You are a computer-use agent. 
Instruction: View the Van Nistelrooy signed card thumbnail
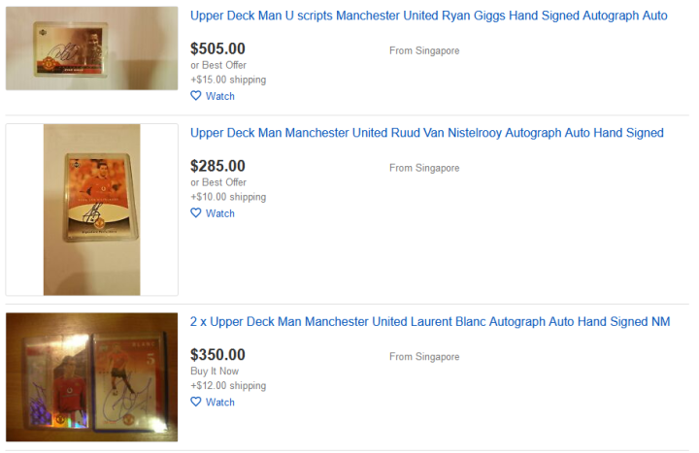[91, 210]
